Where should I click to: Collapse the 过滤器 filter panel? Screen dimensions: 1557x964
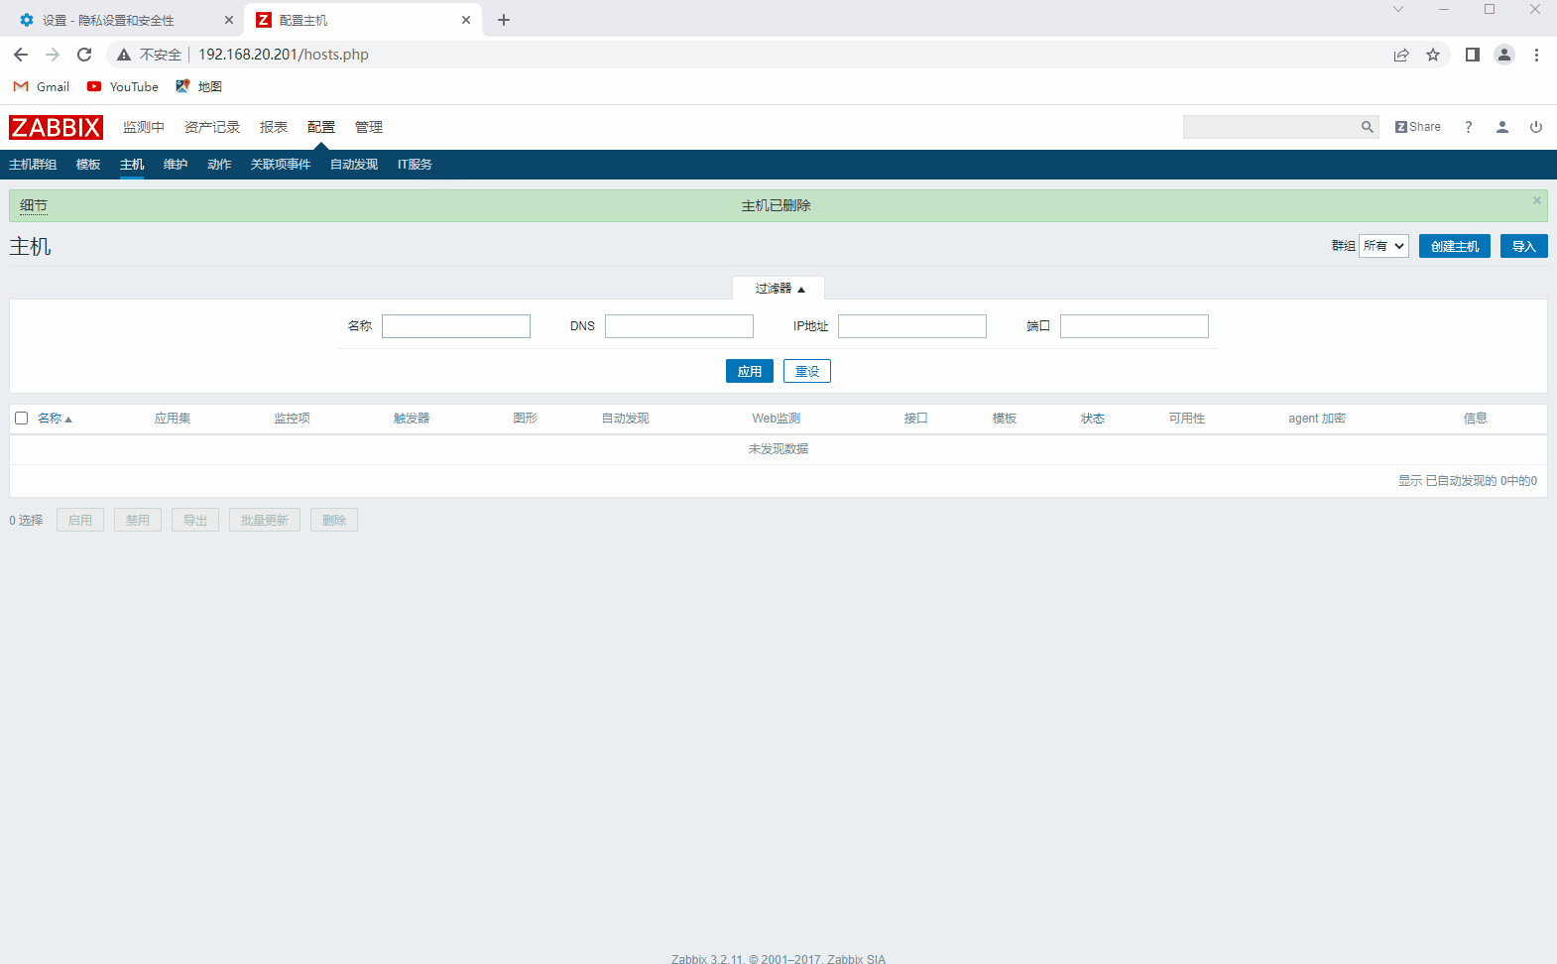click(778, 289)
